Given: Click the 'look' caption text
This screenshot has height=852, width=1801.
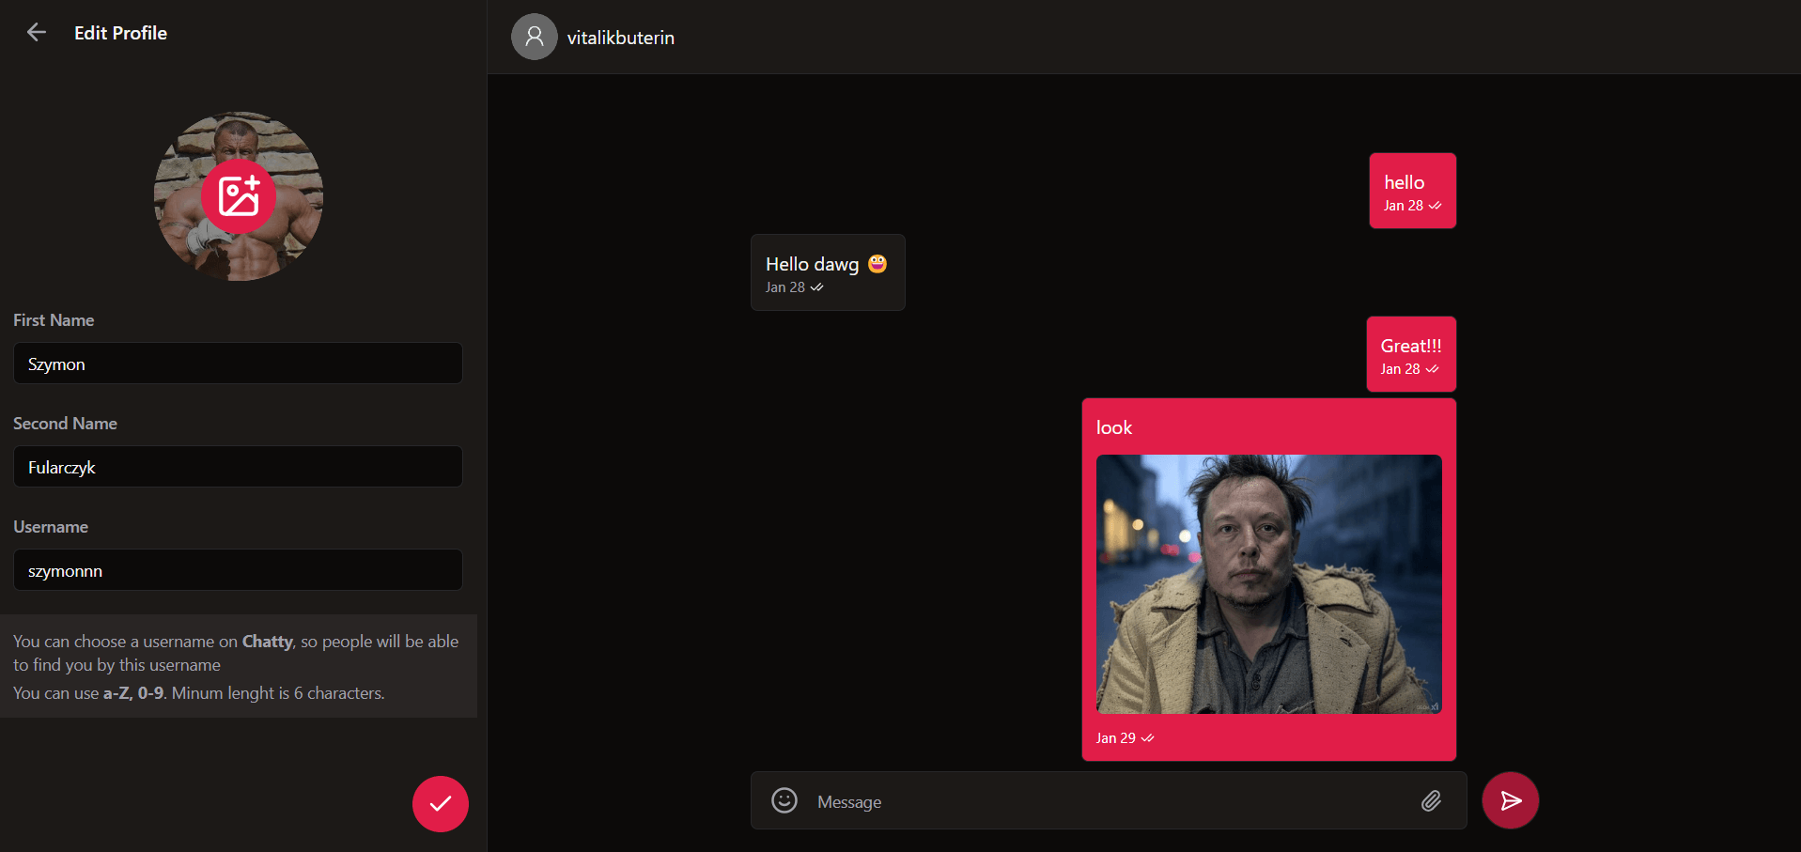Looking at the screenshot, I should (x=1113, y=428).
